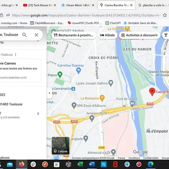The height and width of the screenshot is (169, 169).
Task: Open Excel from the taskbar
Action: point(80,164)
